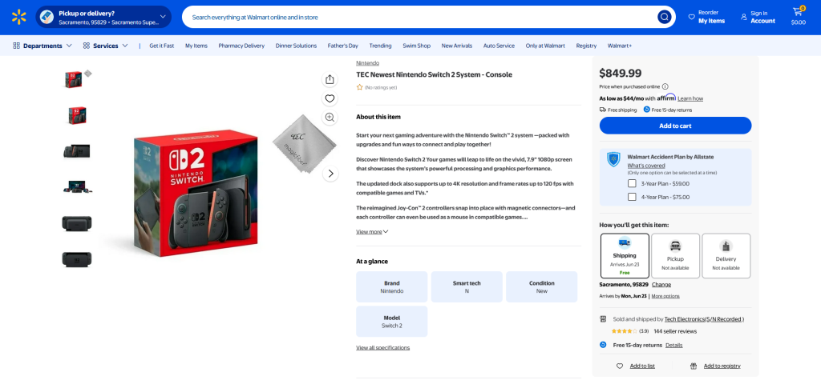This screenshot has height=392, width=821.
Task: Check the 3-Year Plan - $59.00 box
Action: [x=632, y=183]
